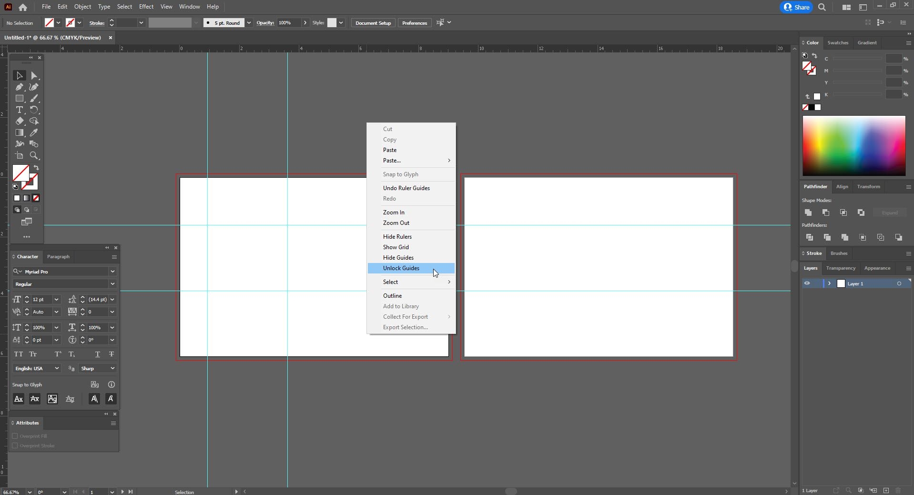Select the Direct Selection tool
This screenshot has height=495, width=914.
(x=34, y=76)
